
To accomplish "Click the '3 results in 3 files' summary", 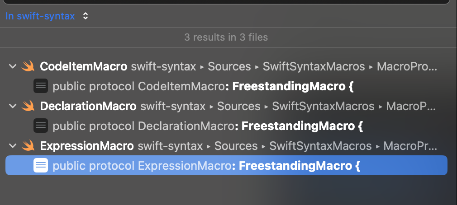I will pyautogui.click(x=226, y=37).
